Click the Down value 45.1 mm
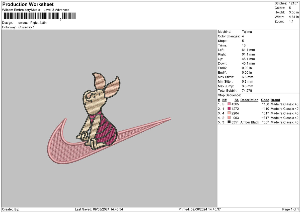The width and height of the screenshot is (301, 213). (x=248, y=63)
